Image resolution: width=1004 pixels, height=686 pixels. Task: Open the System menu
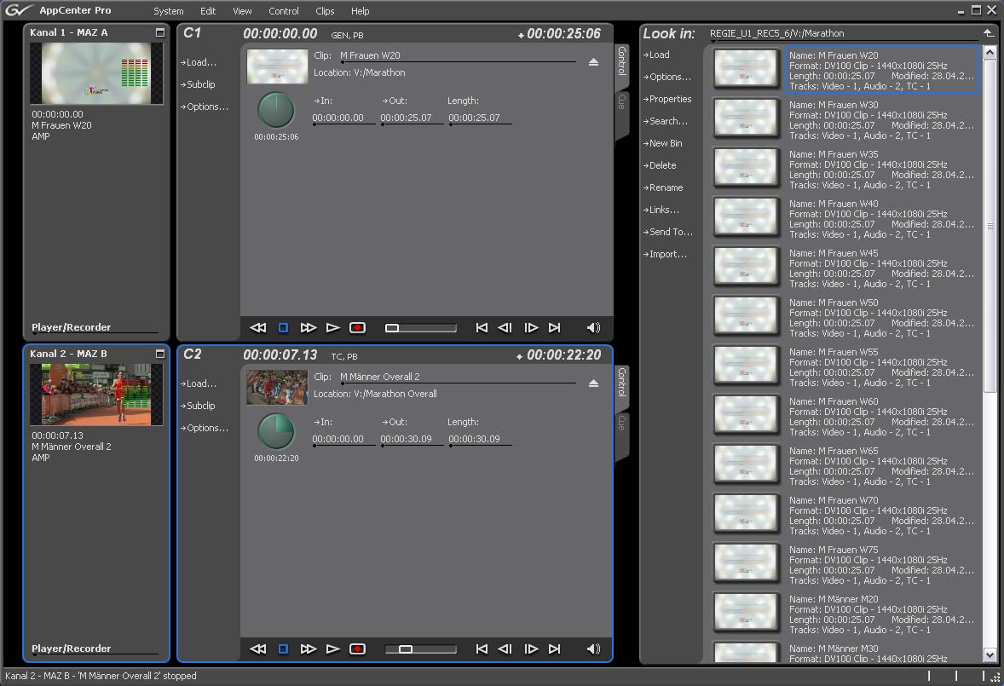pos(169,11)
